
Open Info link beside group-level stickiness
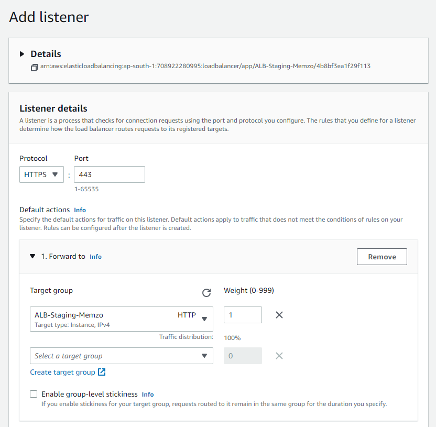[x=148, y=394]
